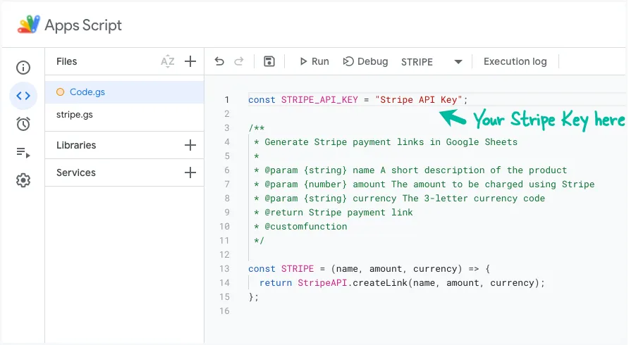Redo the last edit

click(x=239, y=61)
